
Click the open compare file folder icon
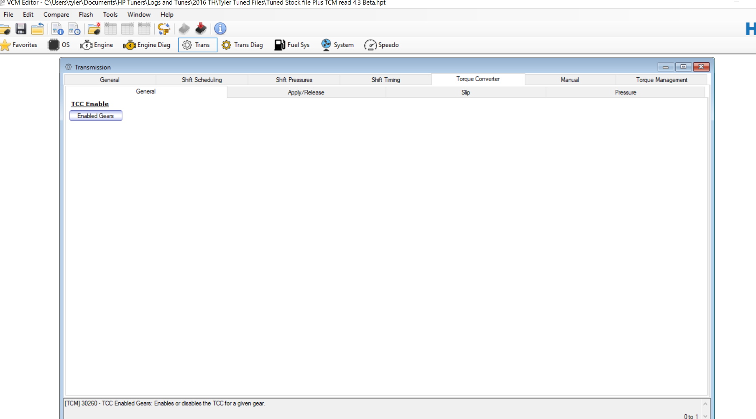[94, 29]
